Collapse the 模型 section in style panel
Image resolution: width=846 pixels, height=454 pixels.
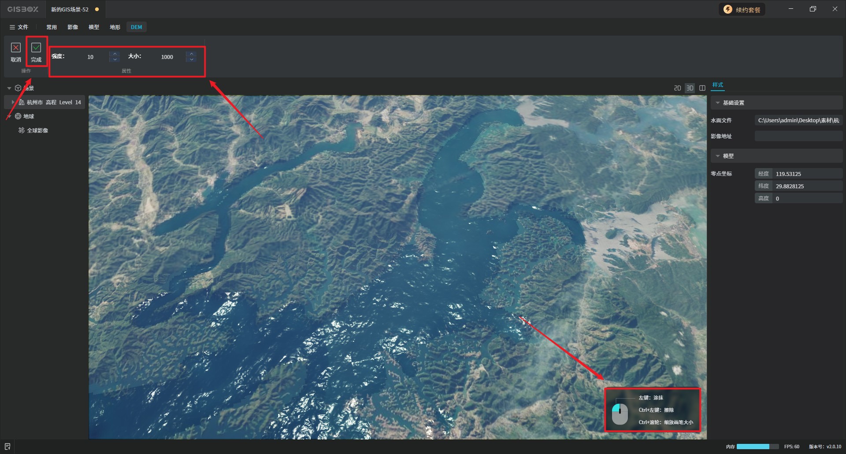(x=718, y=156)
